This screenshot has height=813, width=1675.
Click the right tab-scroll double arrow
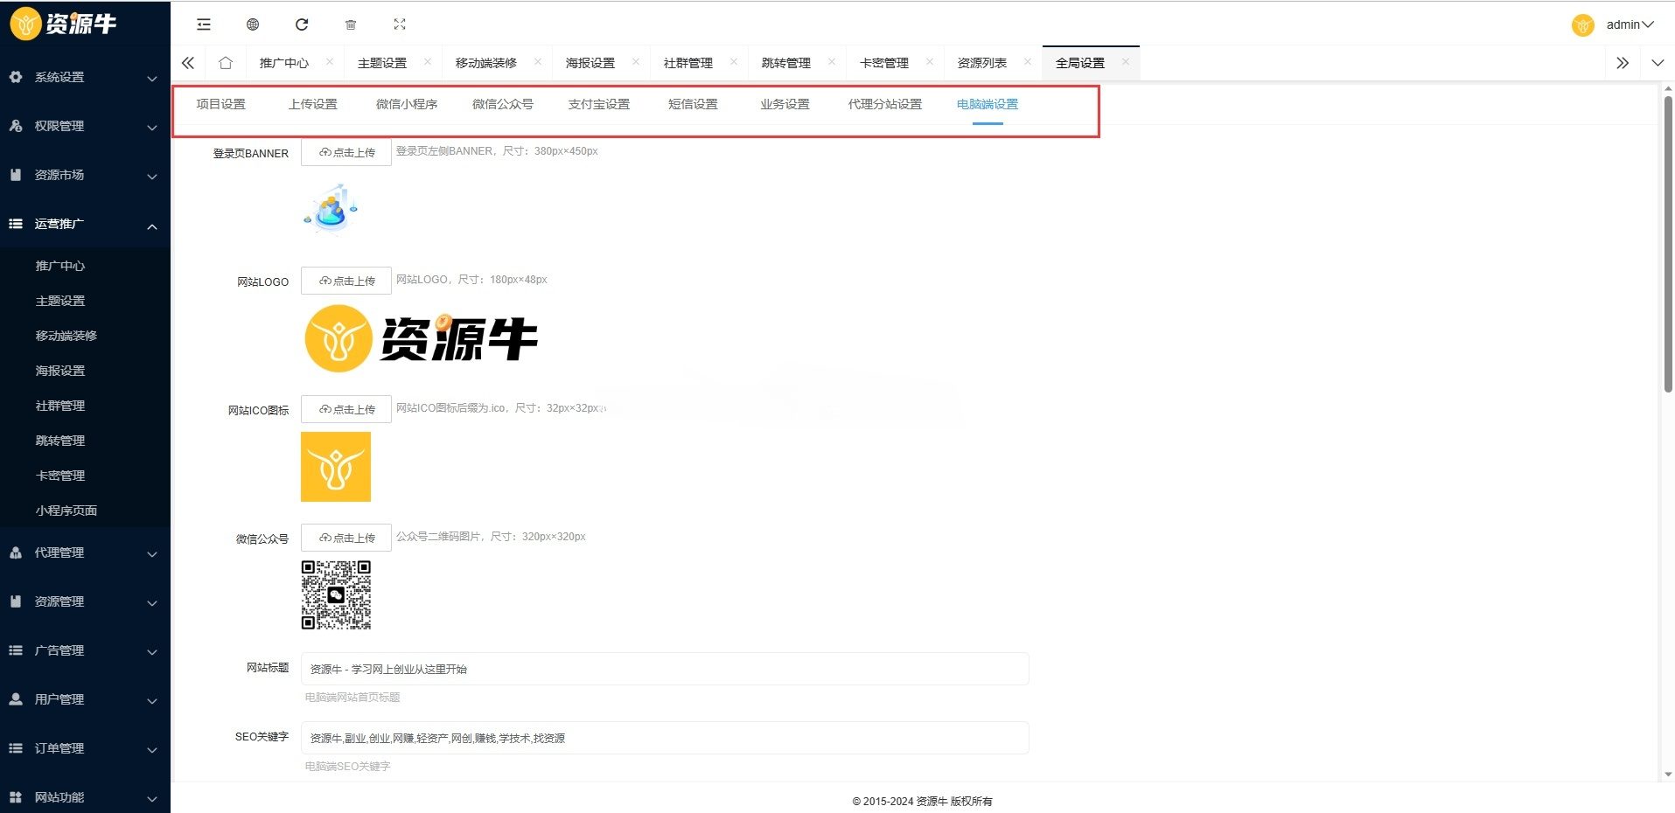tap(1623, 62)
